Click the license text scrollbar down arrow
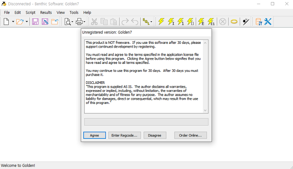The image size is (293, 169). point(205,110)
